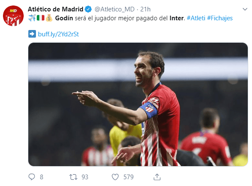
Task: Open the buff.ly/2Yd2rSt link
Action: coord(58,34)
